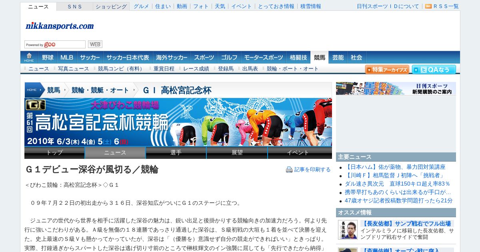480x252 pixels.
Task: Open the ゴルフ menu
Action: coord(229,57)
